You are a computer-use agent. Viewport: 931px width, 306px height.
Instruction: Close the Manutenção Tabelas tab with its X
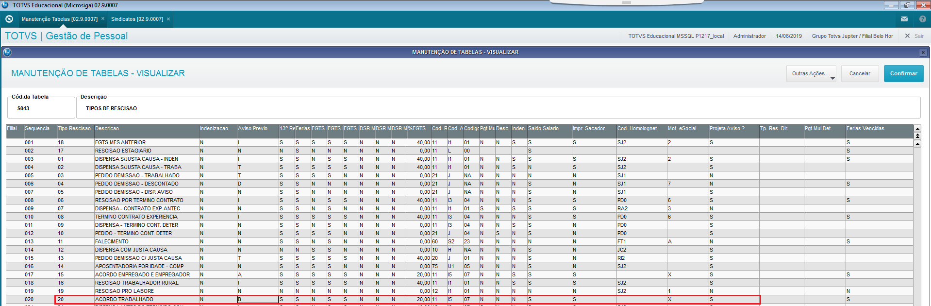103,19
